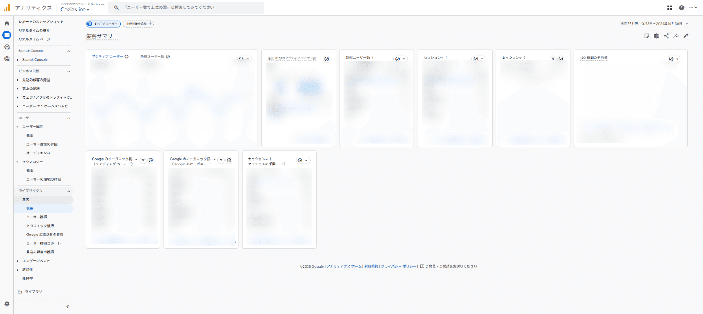Viewport: 703px width, 314px height.
Task: Open ユーザー獲得 report
Action: coord(36,217)
